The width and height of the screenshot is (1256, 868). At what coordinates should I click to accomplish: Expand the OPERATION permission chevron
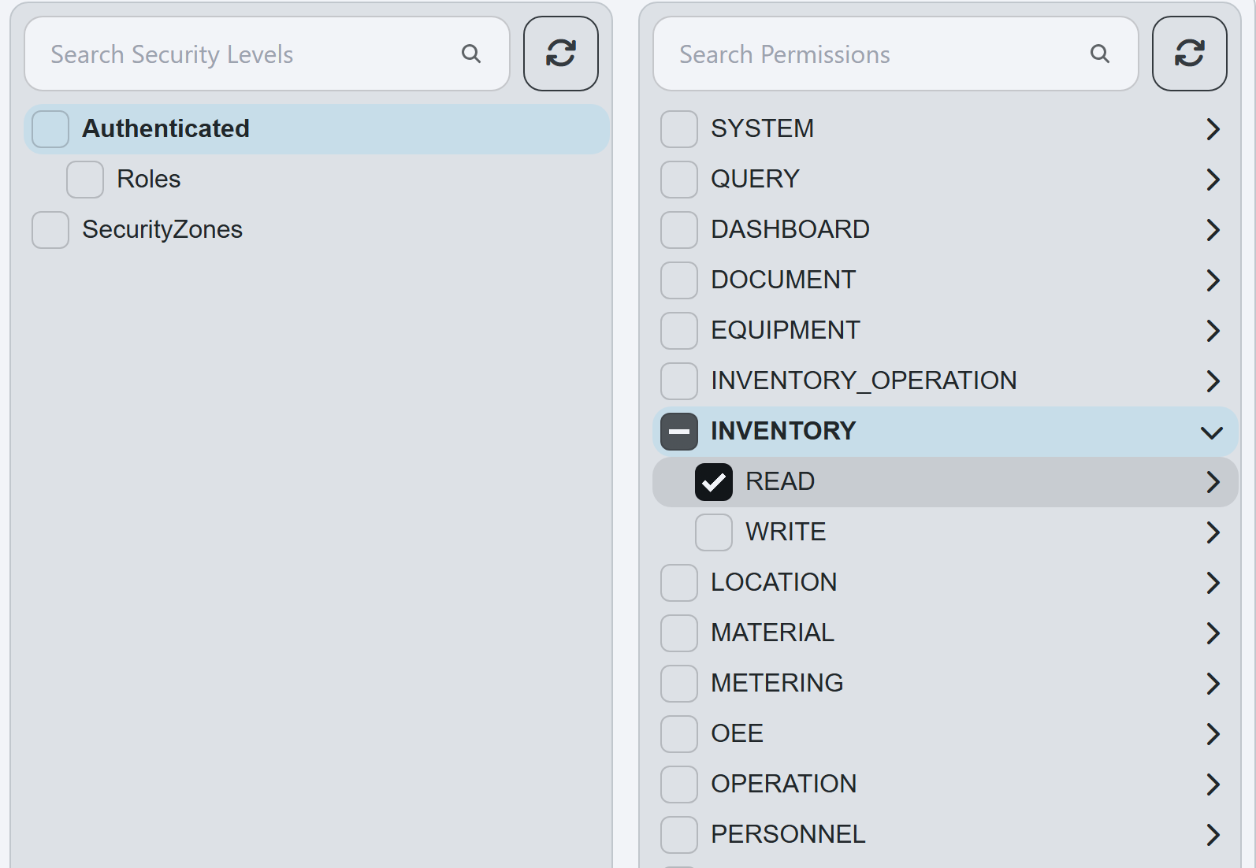click(x=1213, y=785)
